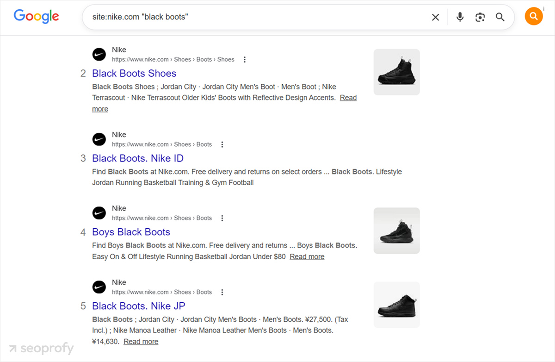Open options menu for Boys Black Boots result
This screenshot has width=555, height=362.
pos(222,218)
